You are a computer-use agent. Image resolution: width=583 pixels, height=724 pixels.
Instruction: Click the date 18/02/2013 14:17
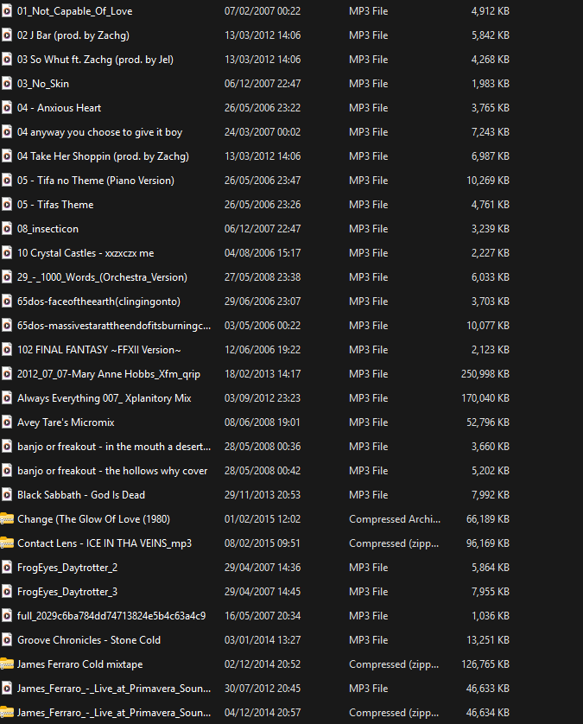click(x=263, y=373)
